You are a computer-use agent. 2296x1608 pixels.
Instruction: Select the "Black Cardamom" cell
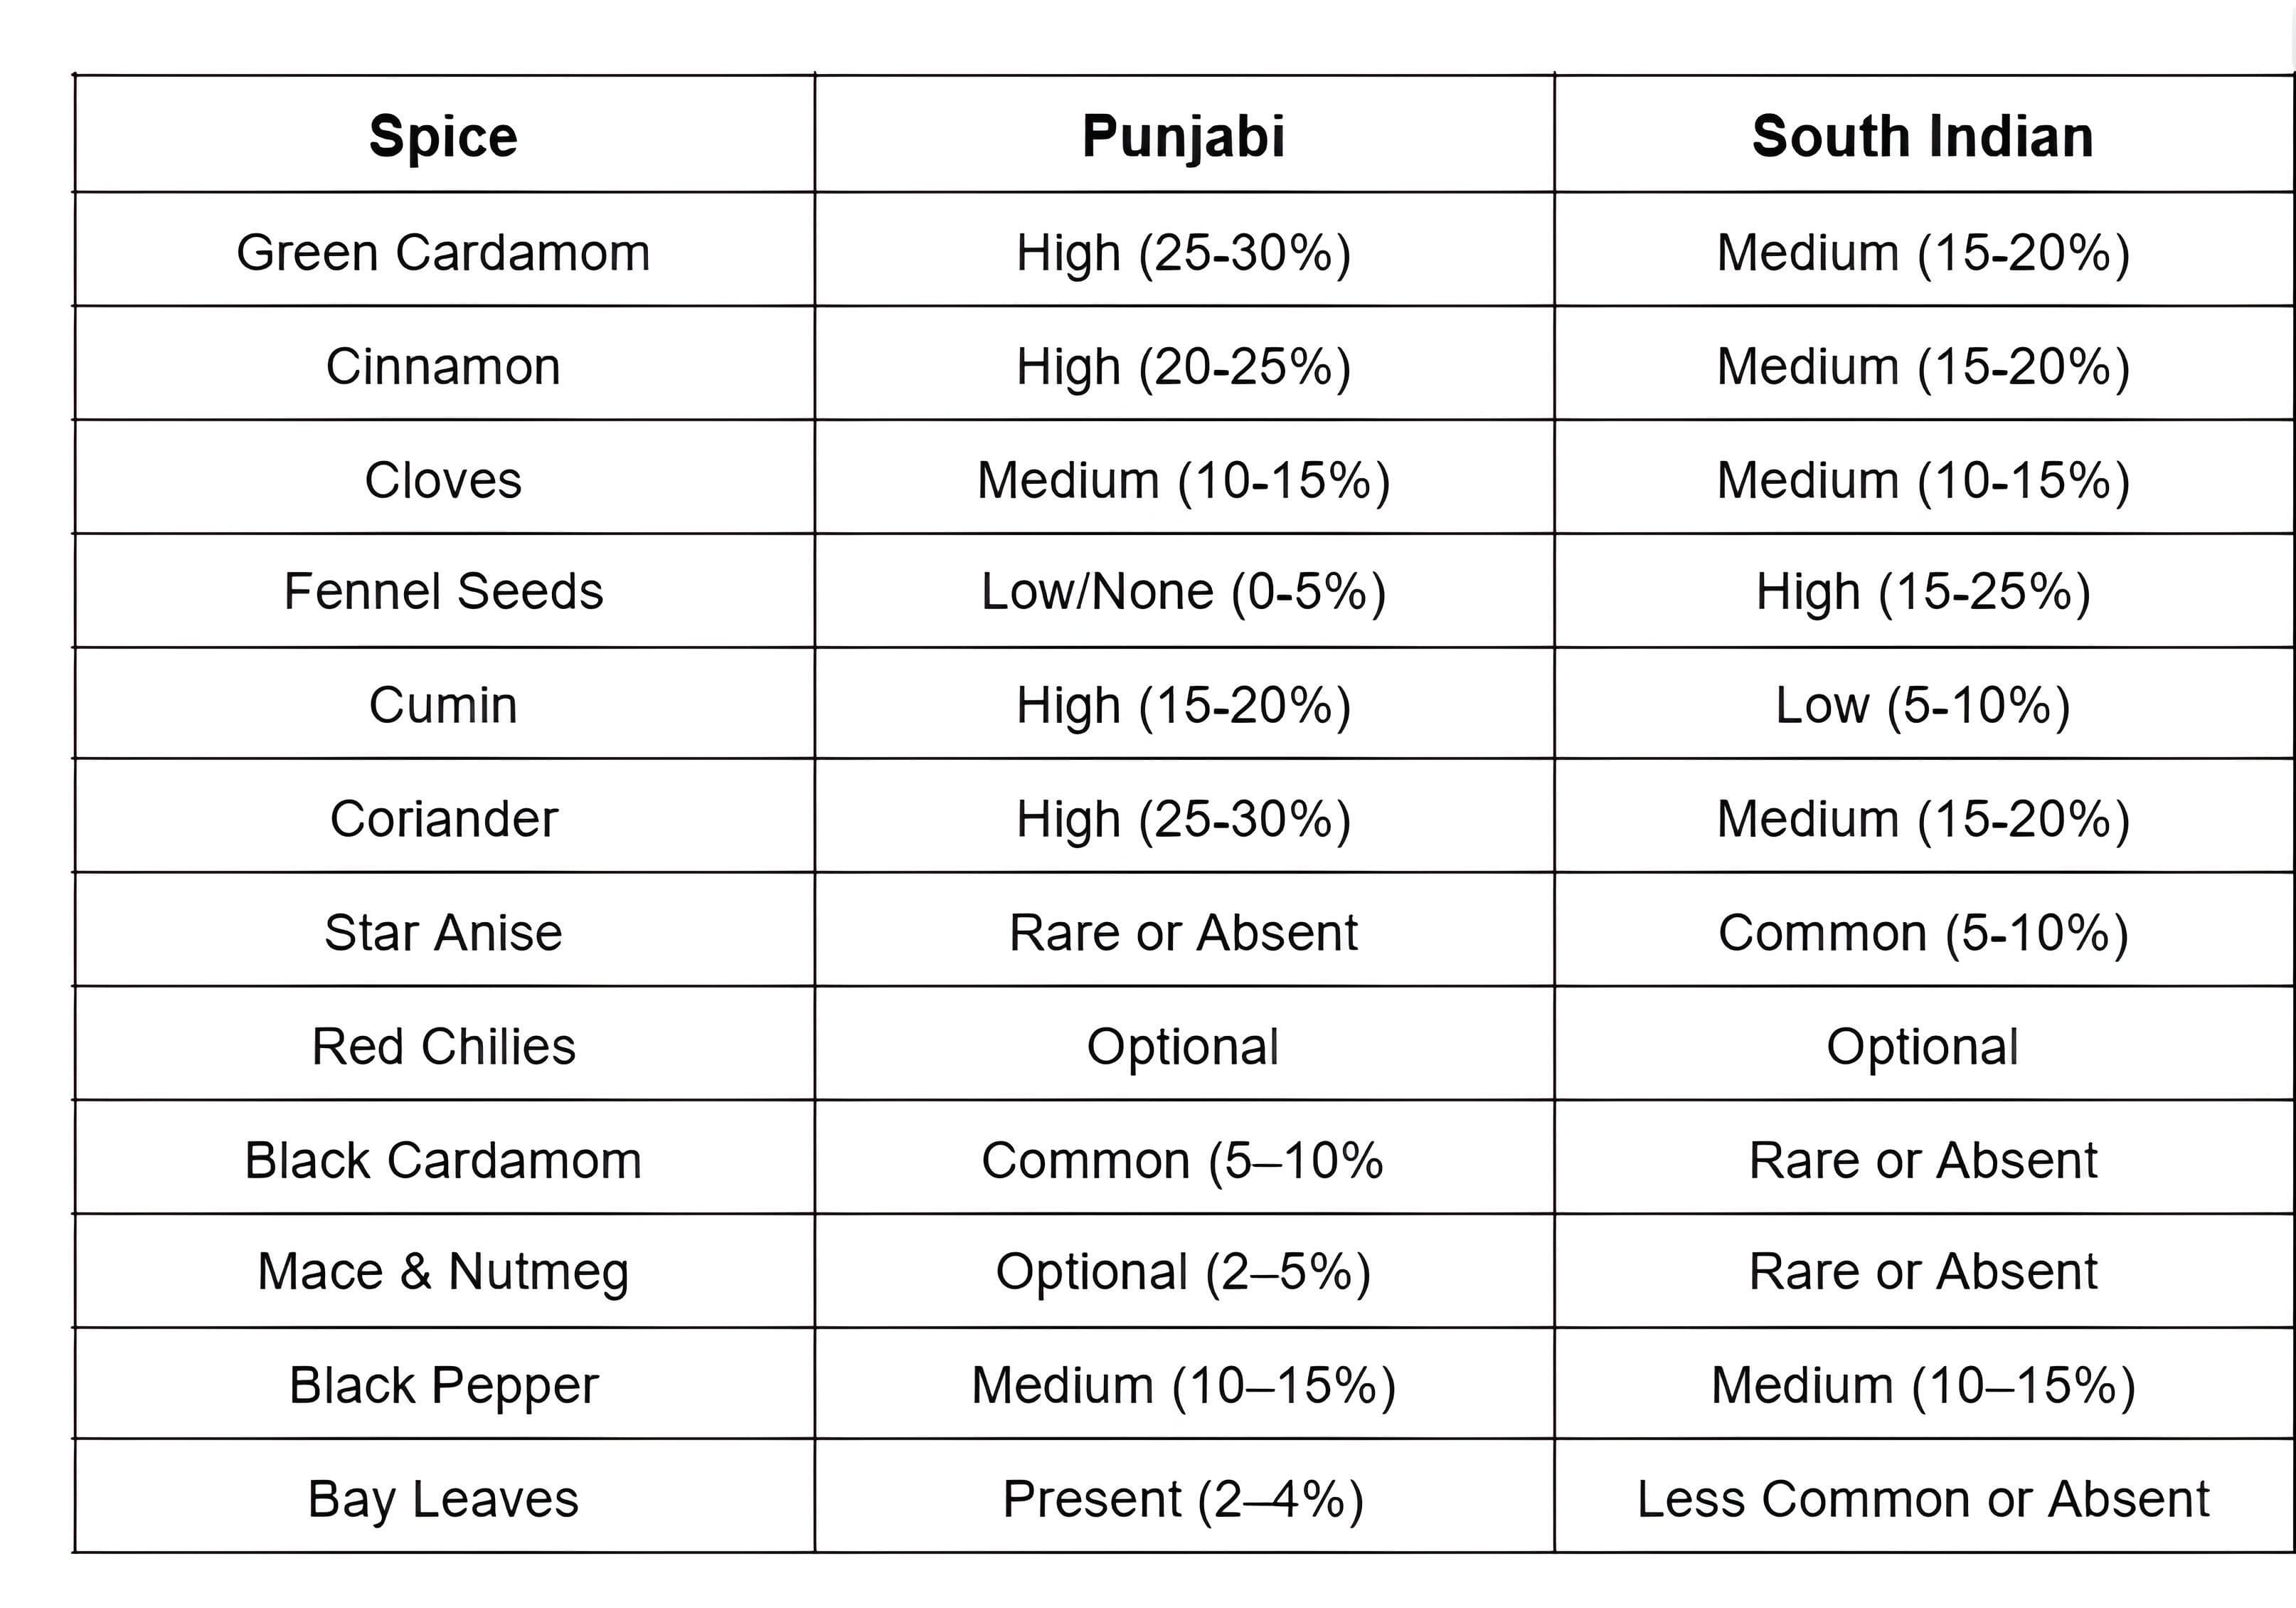[443, 1160]
